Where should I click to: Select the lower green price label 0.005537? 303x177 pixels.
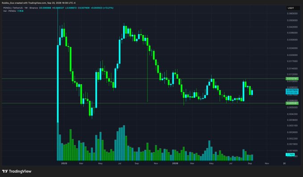292,103
